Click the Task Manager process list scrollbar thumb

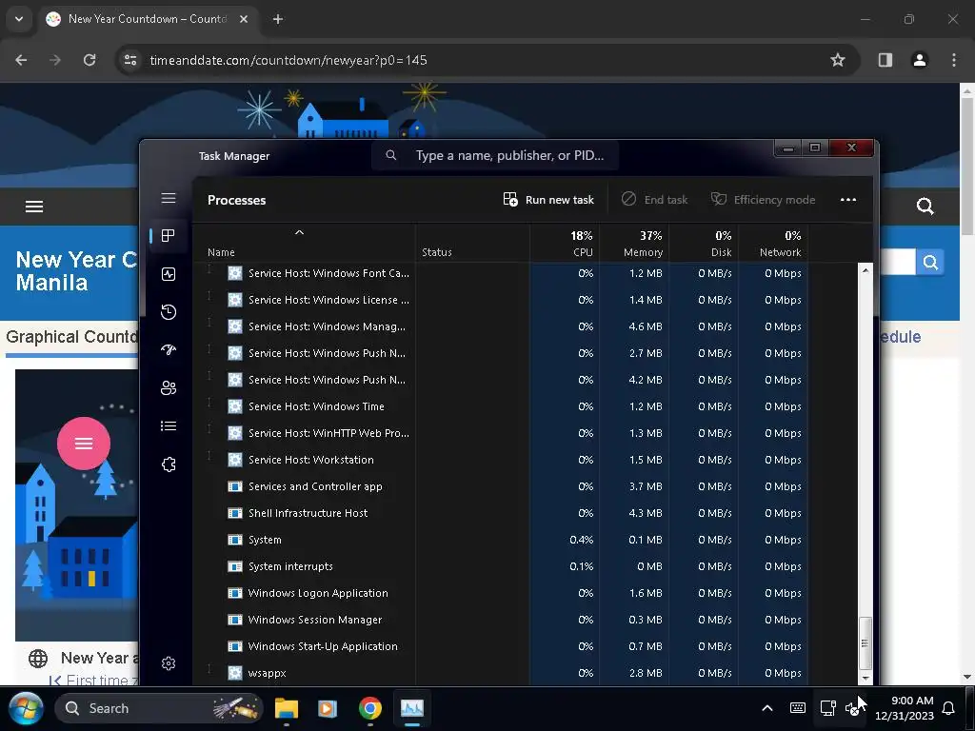(865, 643)
